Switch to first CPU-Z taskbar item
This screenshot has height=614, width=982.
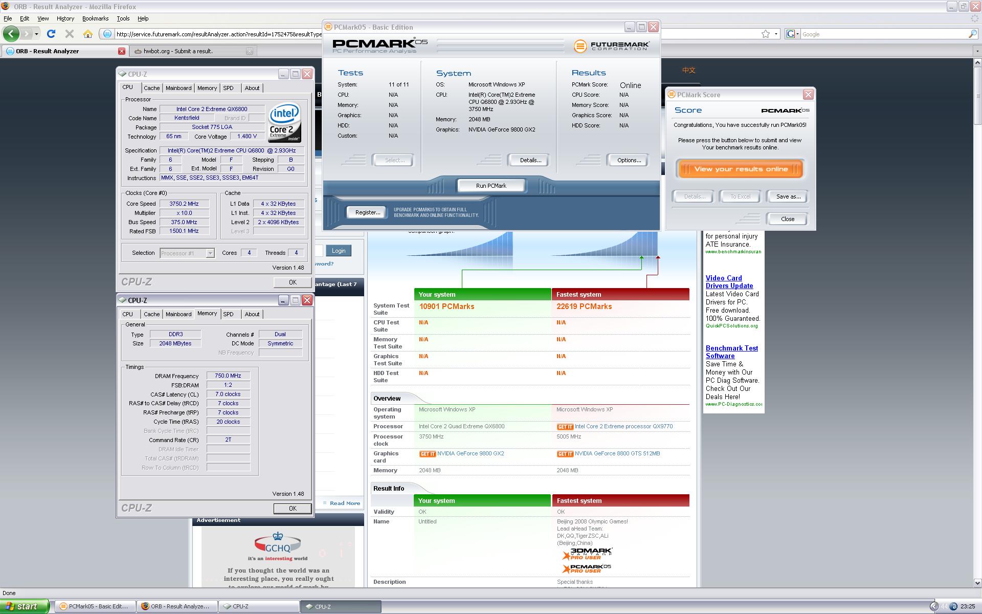coord(259,606)
